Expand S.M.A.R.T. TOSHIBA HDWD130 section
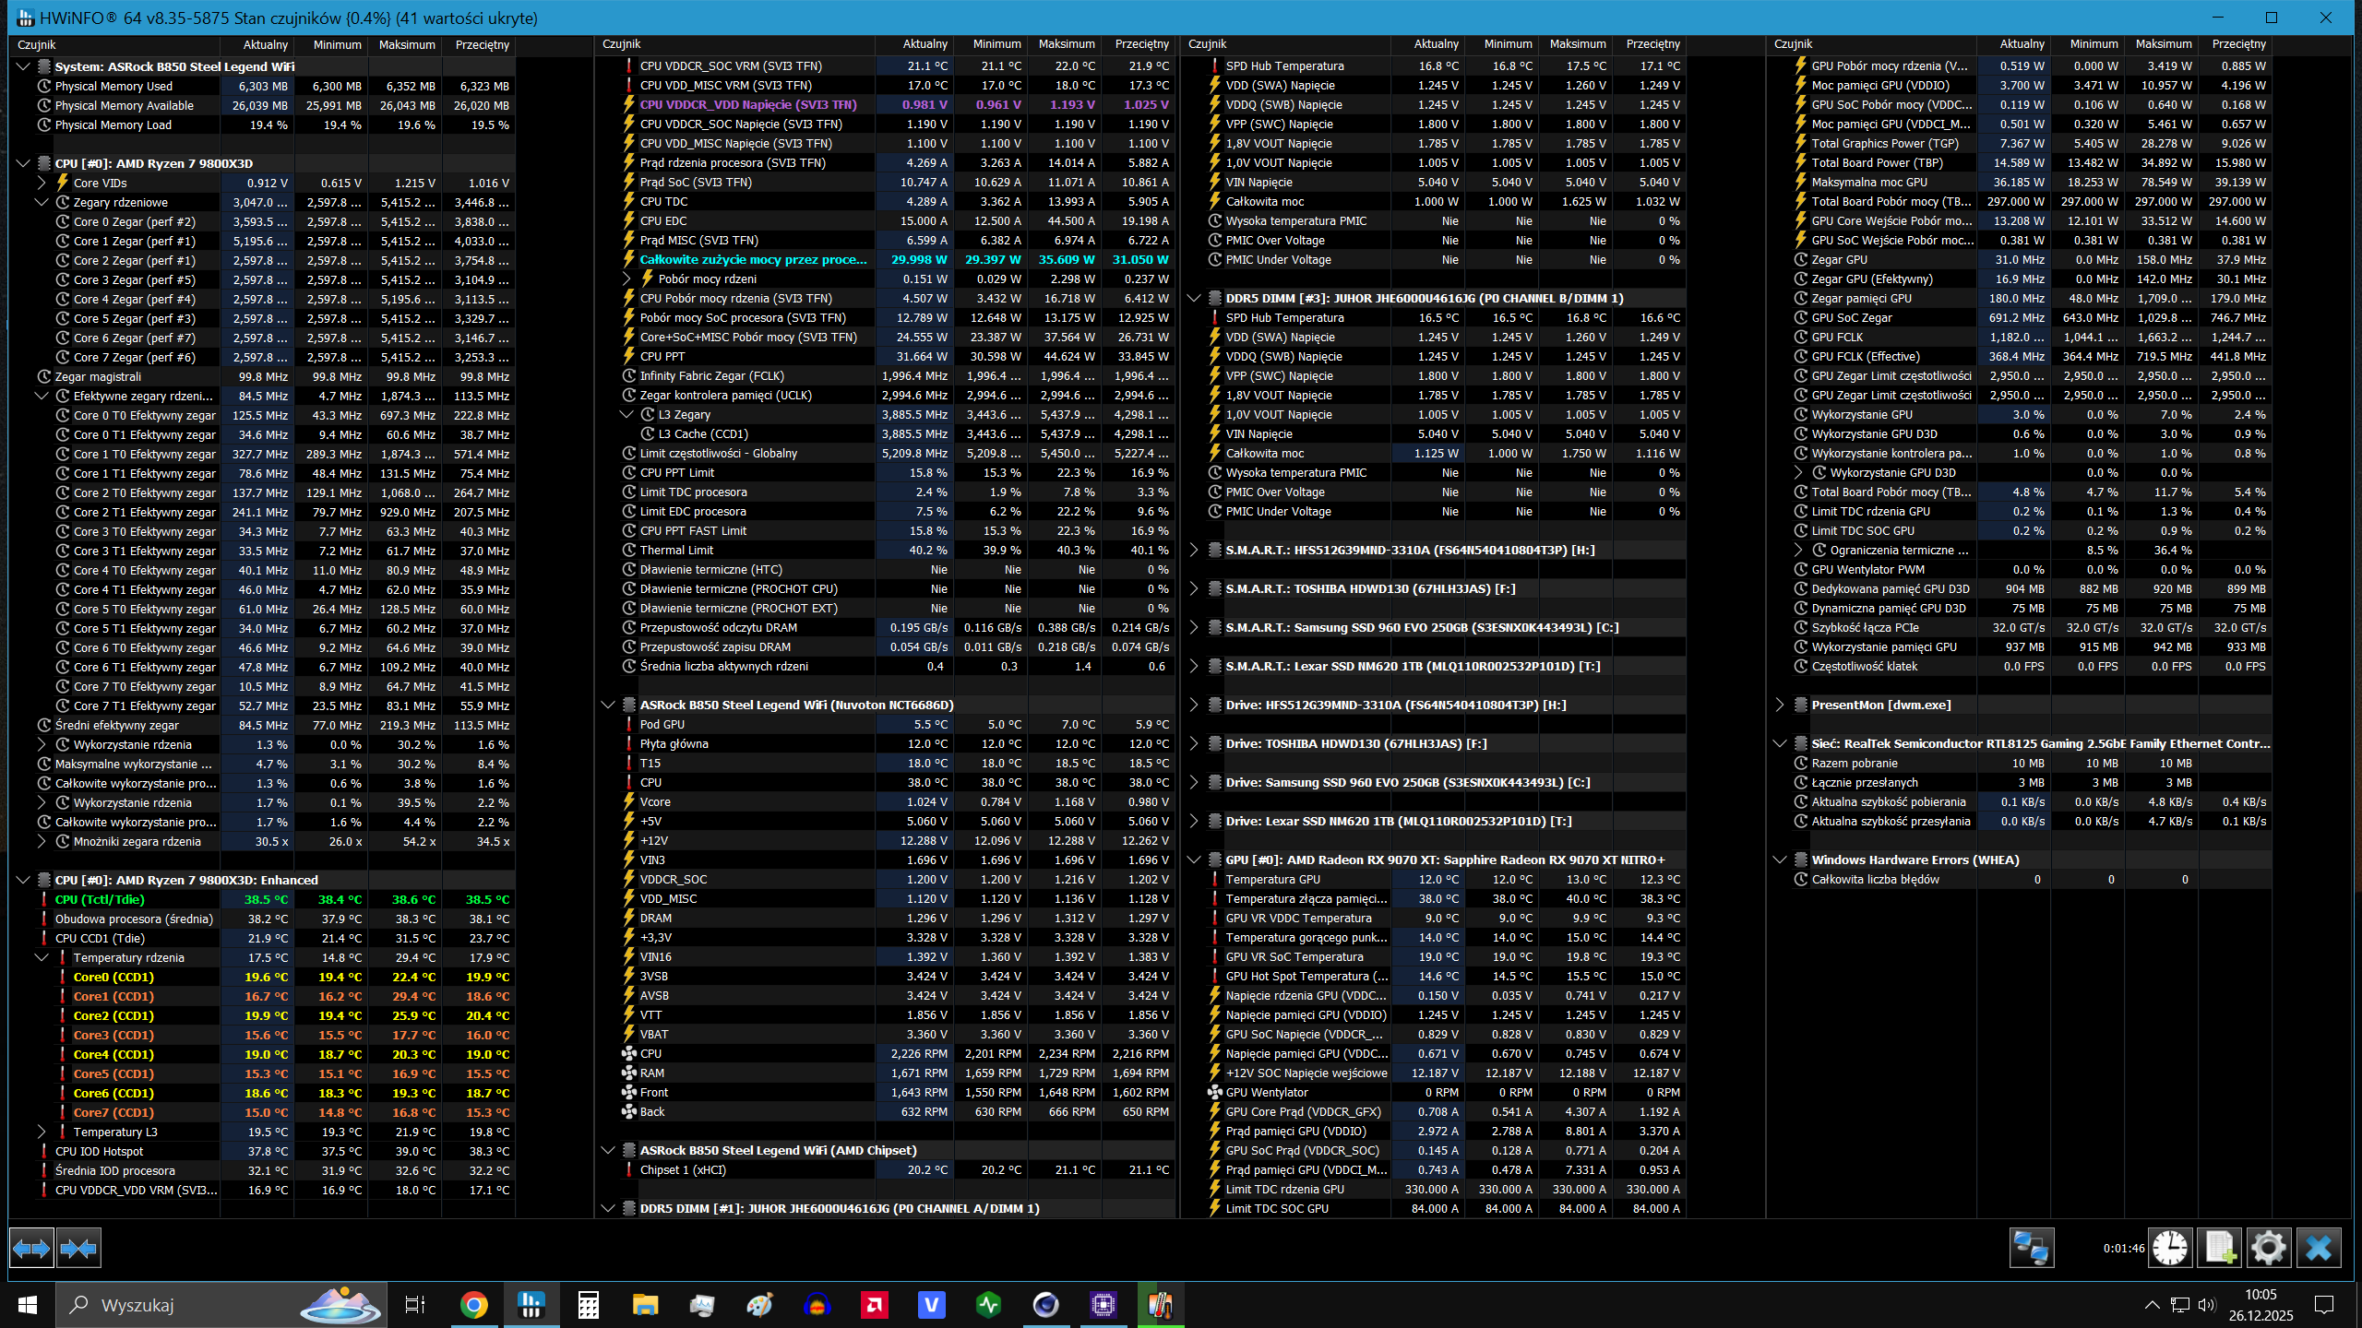Viewport: 2362px width, 1328px height. [x=1194, y=588]
